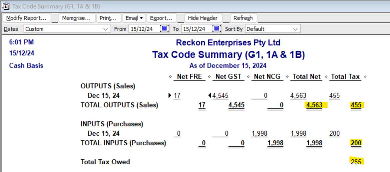Click the As of December 15, 2024 subtitle
Image resolution: width=390 pixels, height=172 pixels.
228,66
